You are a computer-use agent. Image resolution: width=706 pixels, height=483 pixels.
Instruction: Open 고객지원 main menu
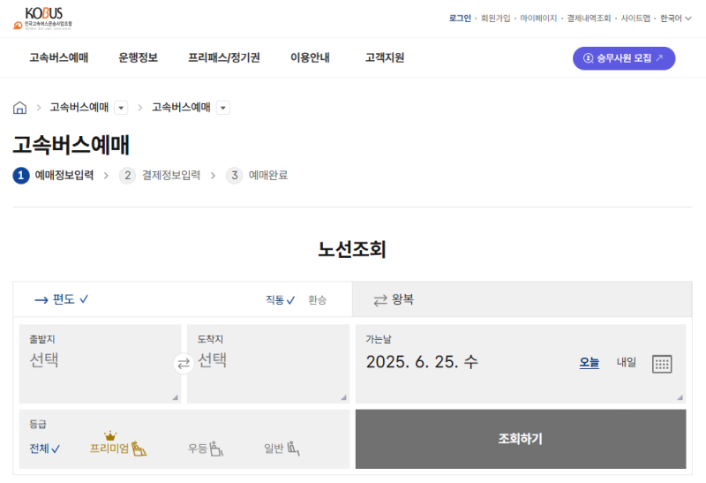385,57
